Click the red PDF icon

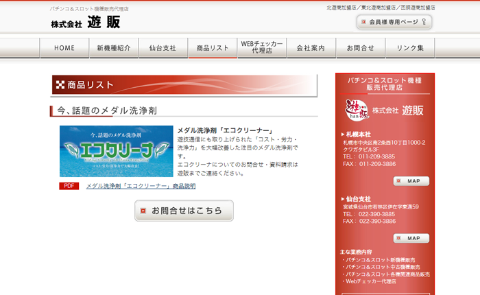coord(69,186)
